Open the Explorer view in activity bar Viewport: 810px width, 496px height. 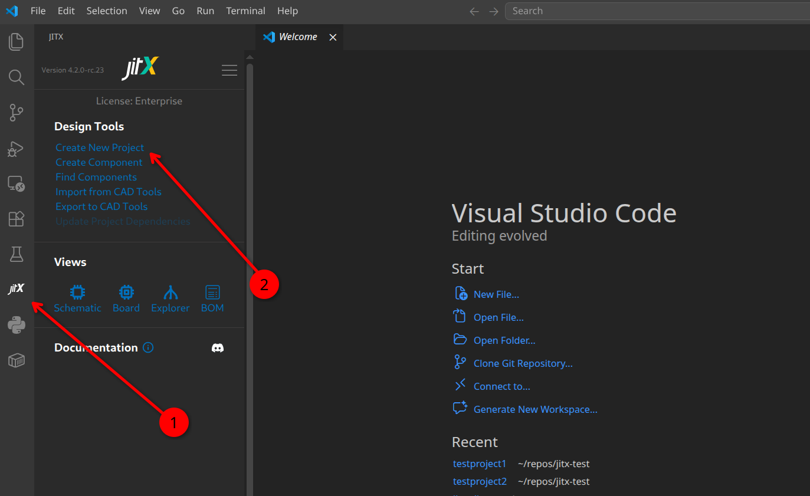[x=17, y=42]
